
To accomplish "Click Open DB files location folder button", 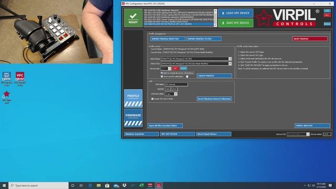I will (x=165, y=125).
